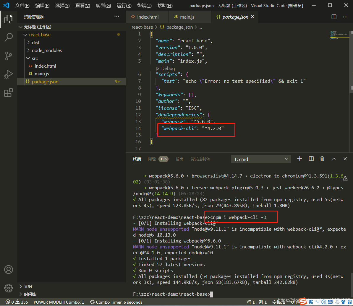The width and height of the screenshot is (353, 306).
Task: Open the Search view in activity bar
Action: (9, 37)
